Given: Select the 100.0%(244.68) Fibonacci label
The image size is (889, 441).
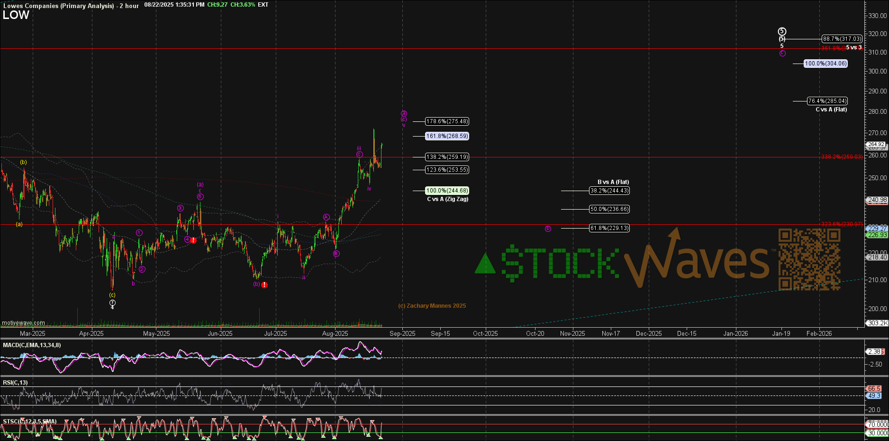Looking at the screenshot, I should pos(447,191).
